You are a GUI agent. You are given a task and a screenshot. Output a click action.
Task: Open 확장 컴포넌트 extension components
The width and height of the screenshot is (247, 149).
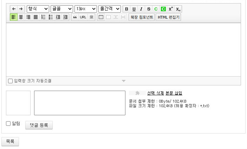(142, 17)
